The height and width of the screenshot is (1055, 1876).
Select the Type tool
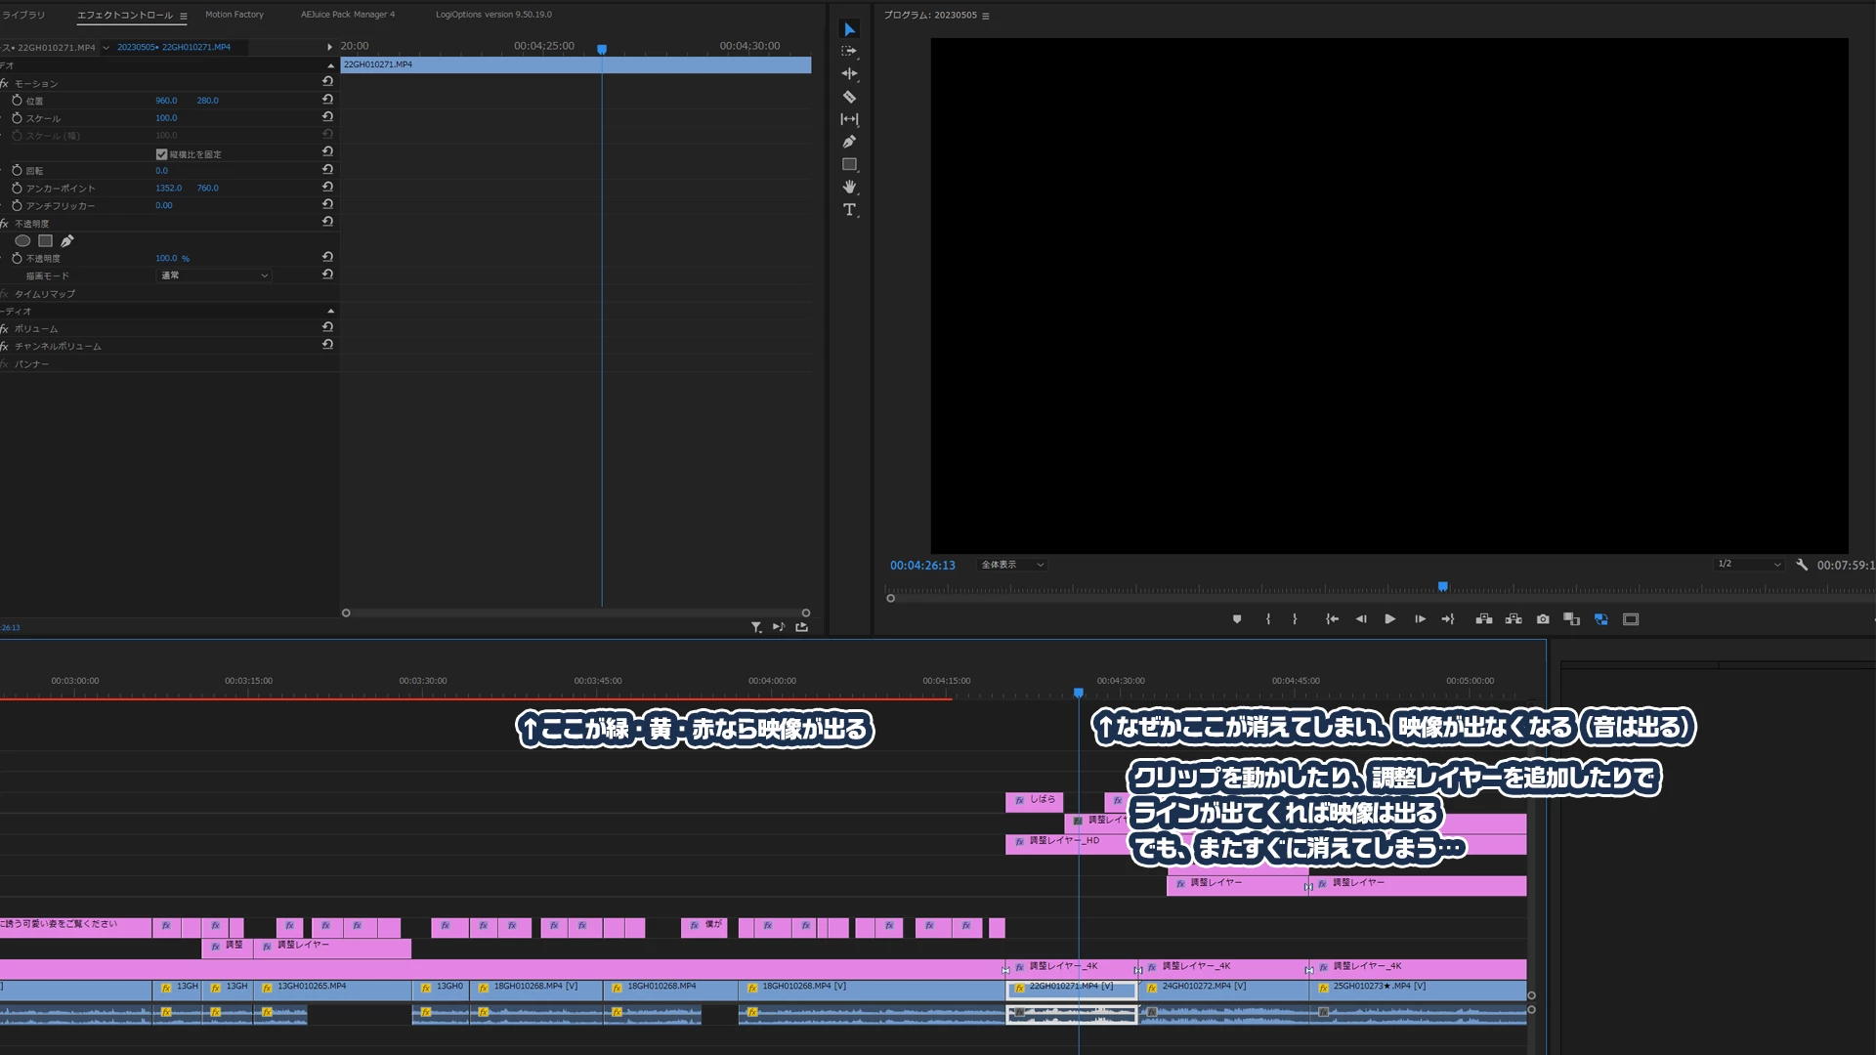(849, 210)
